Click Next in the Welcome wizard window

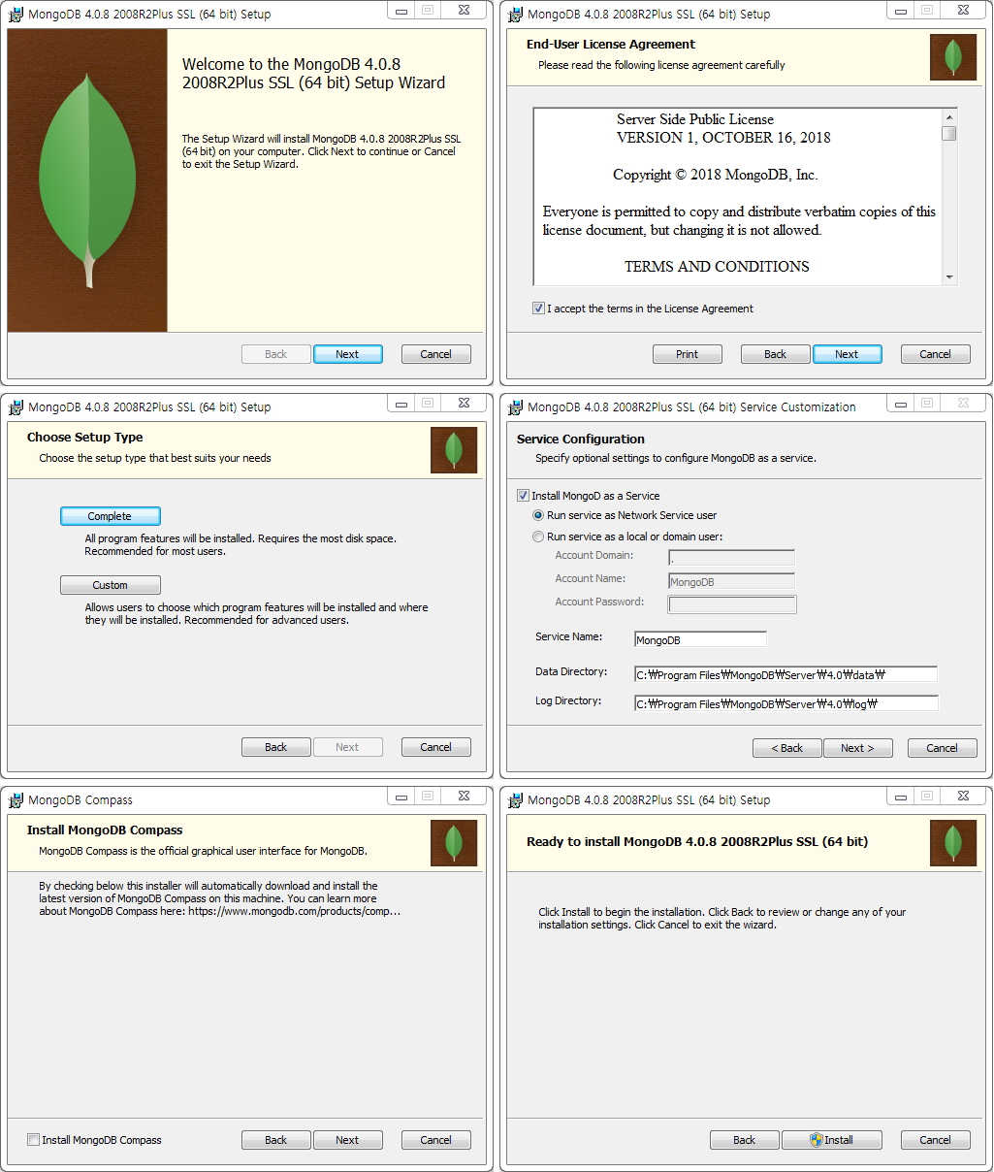click(x=348, y=354)
